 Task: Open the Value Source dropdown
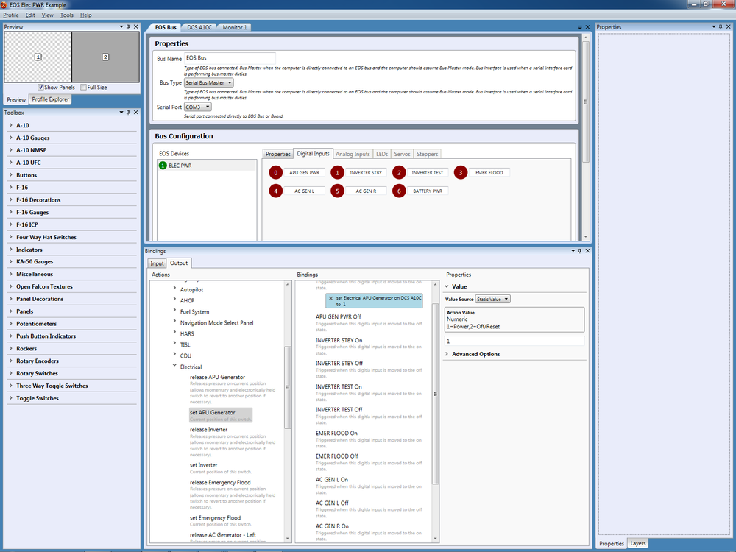pos(493,299)
